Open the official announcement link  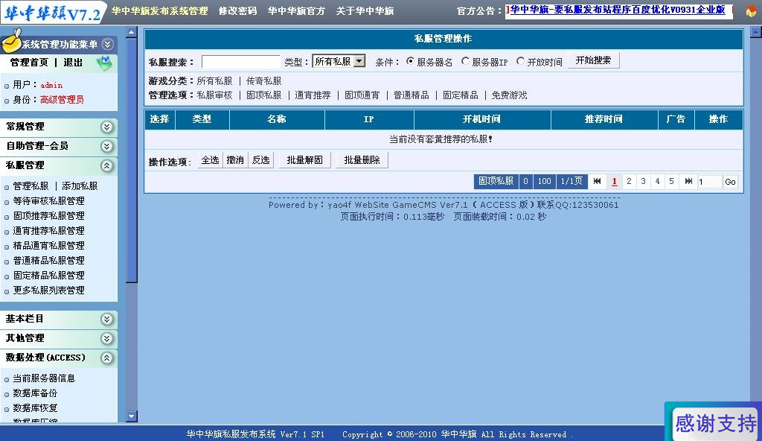(x=618, y=10)
